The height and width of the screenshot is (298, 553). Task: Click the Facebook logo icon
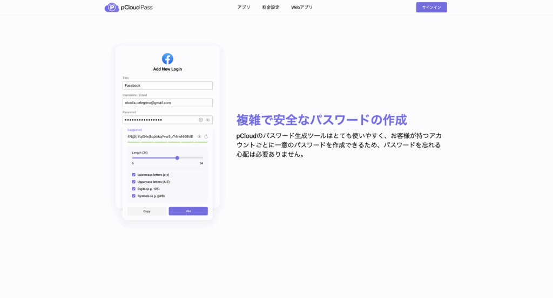point(167,59)
